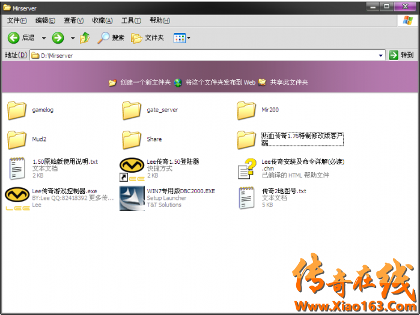Open the 文件(F) menu
Viewport: 420px width, 315px height.
tap(17, 20)
